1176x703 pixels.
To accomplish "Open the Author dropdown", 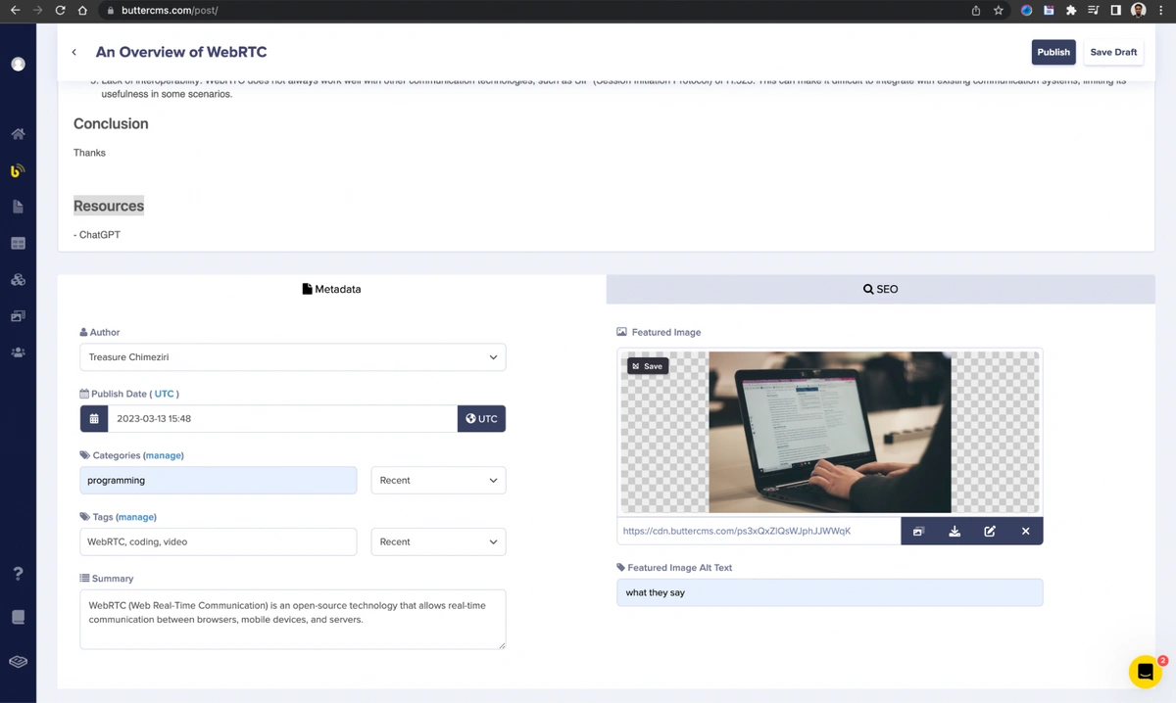I will click(x=293, y=357).
